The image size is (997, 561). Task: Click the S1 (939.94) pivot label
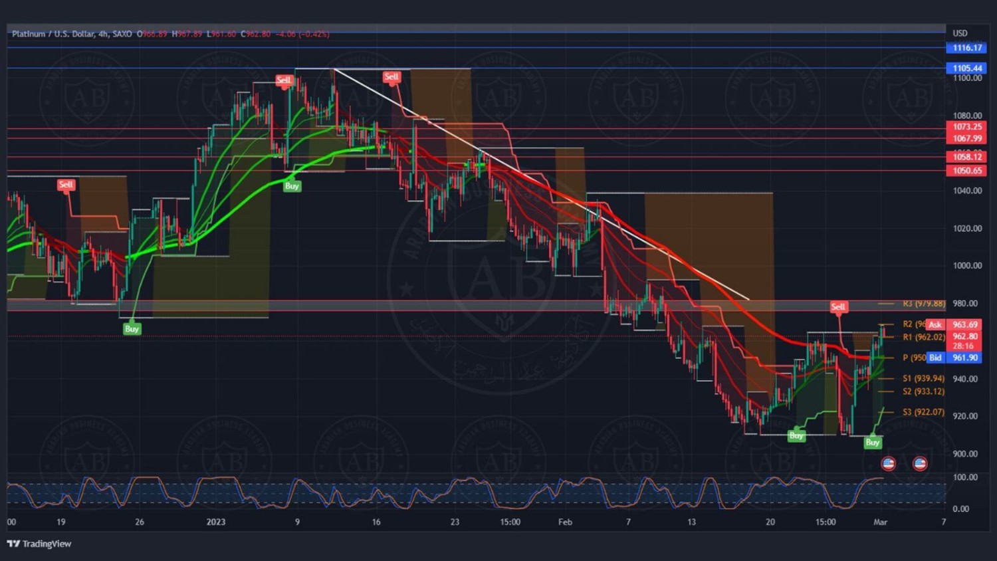pyautogui.click(x=924, y=378)
